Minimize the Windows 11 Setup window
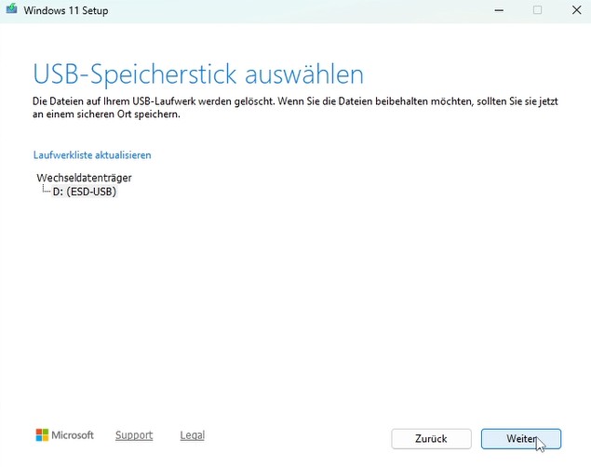The width and height of the screenshot is (591, 467). click(x=499, y=10)
